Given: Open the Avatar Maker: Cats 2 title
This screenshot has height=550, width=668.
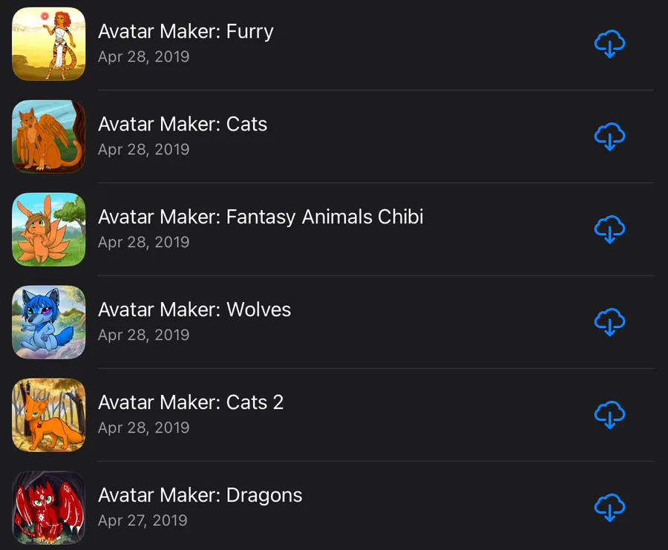Looking at the screenshot, I should pyautogui.click(x=191, y=402).
